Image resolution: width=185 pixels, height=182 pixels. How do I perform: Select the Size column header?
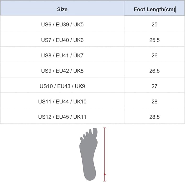pos(62,9)
